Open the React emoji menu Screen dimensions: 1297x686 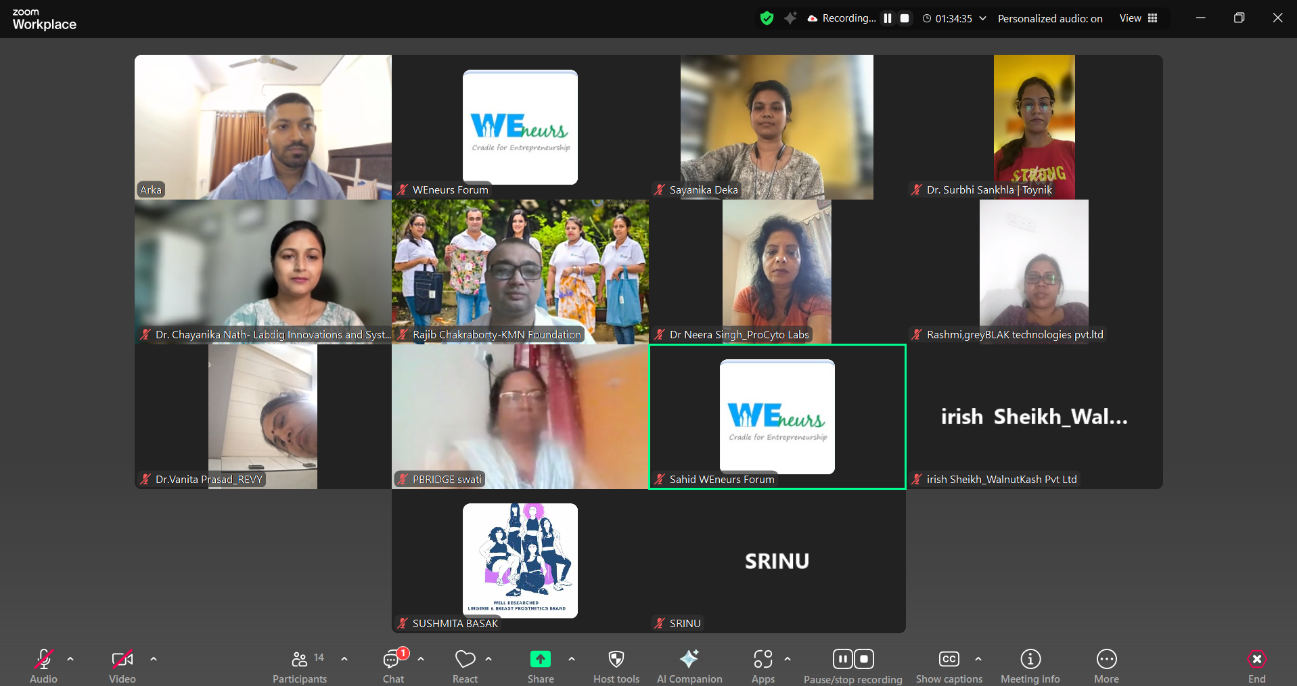tap(465, 666)
